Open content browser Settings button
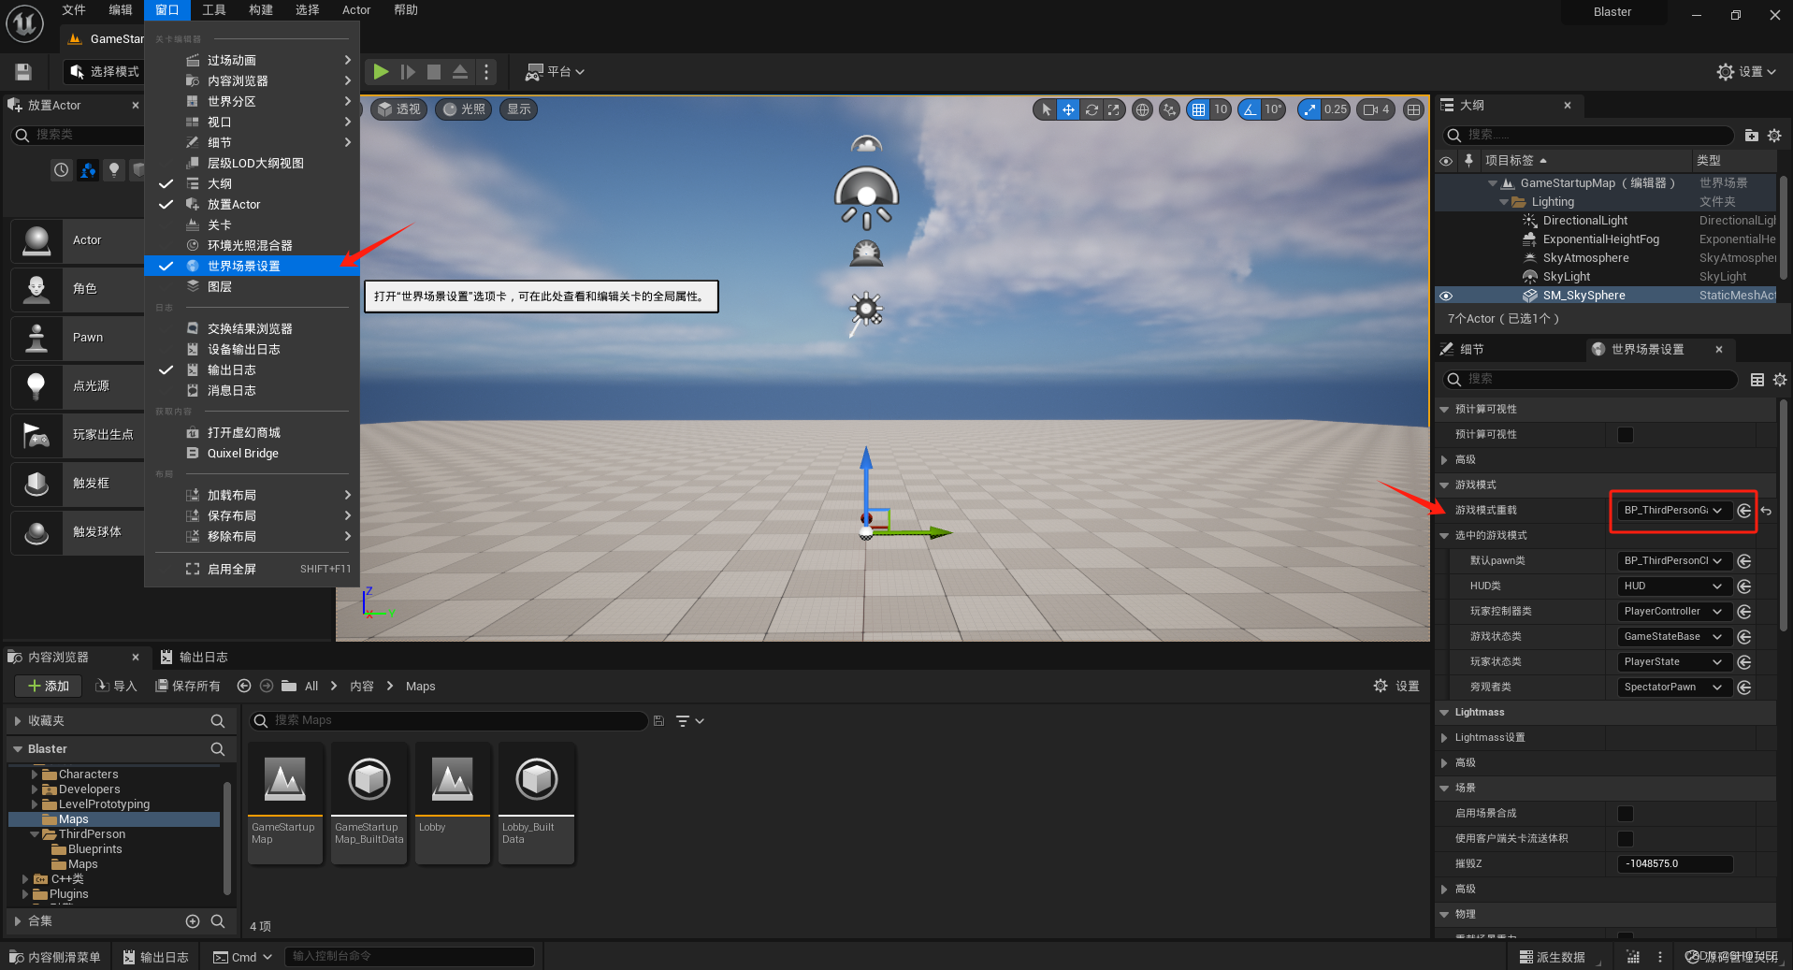 coord(1395,686)
